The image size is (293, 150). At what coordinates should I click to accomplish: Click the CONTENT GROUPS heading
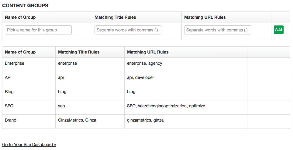(x=25, y=5)
